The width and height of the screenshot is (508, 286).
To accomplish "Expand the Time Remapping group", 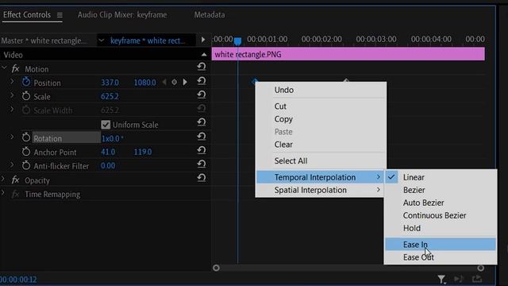I will pos(3,193).
